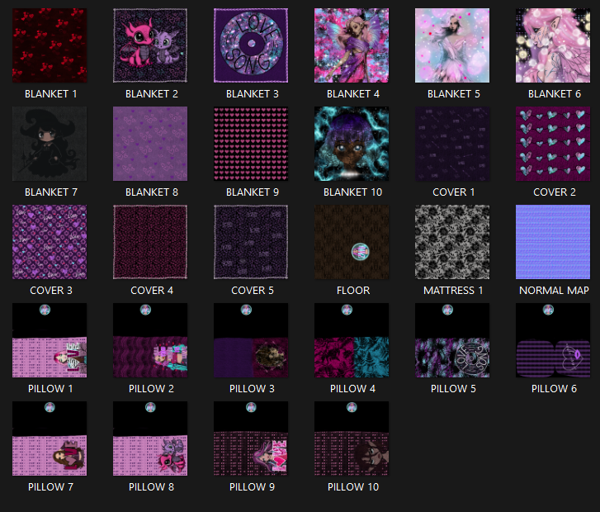This screenshot has width=600, height=512.
Task: Open the BLANKET 2 dragons thumbnail
Action: (x=151, y=45)
